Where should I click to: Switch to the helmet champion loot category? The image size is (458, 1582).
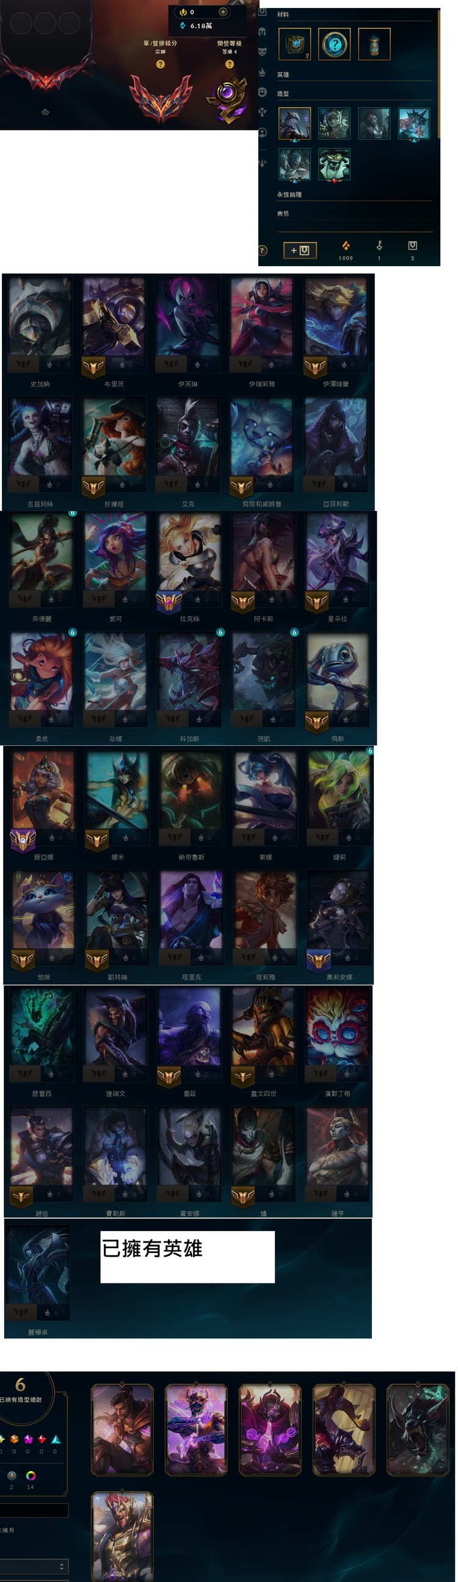click(263, 31)
